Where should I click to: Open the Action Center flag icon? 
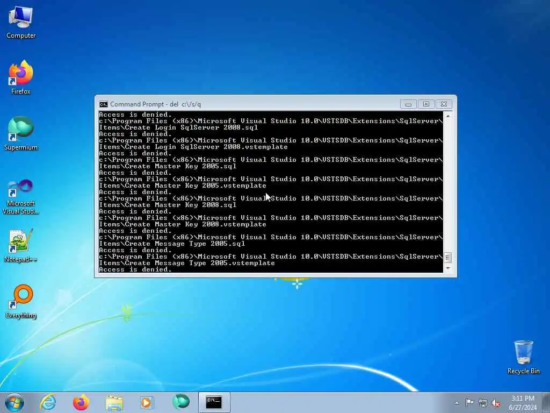[469, 403]
